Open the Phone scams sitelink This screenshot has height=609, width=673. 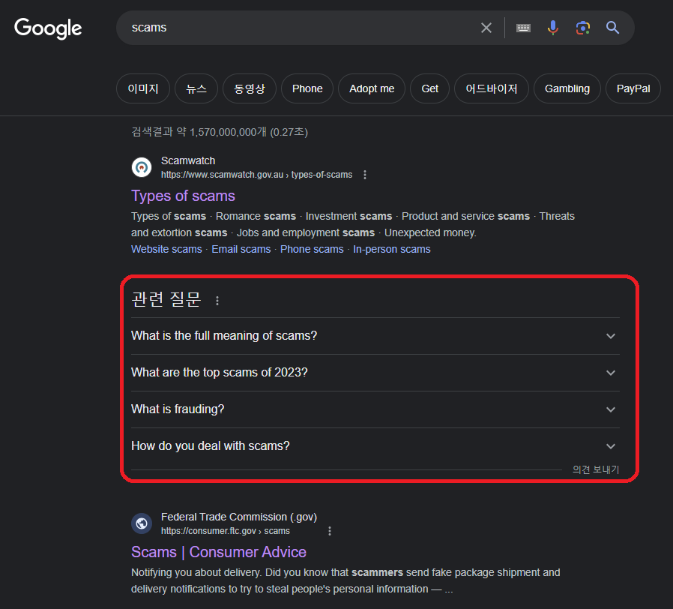[312, 249]
